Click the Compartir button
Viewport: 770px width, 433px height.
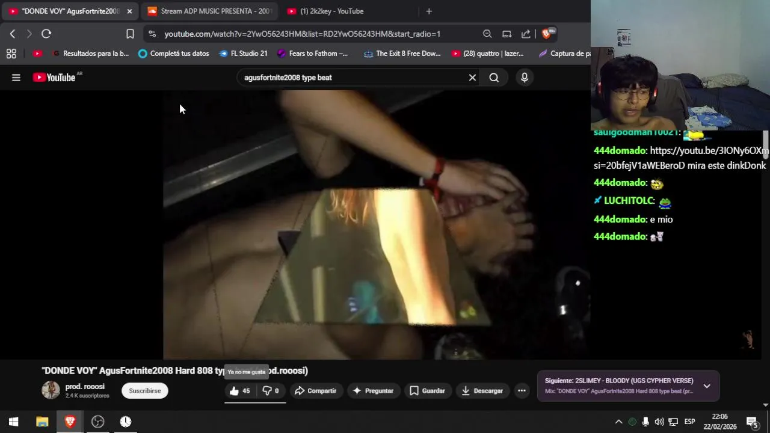click(315, 391)
